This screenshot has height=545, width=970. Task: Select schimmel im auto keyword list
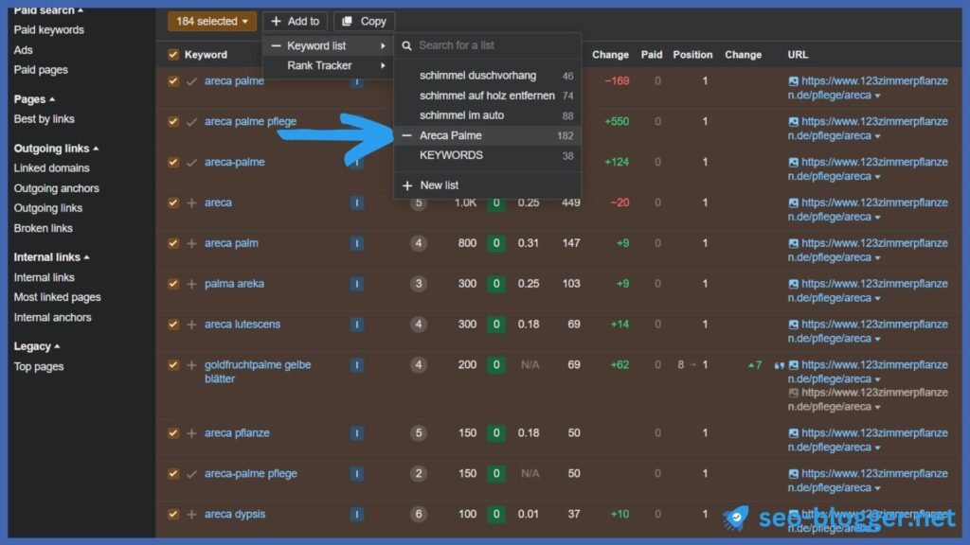click(488, 115)
